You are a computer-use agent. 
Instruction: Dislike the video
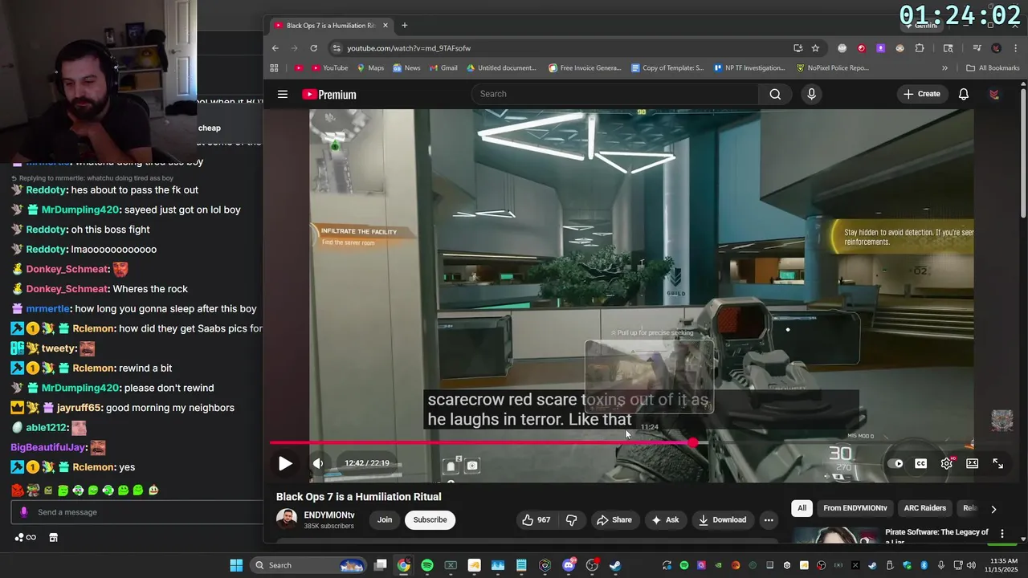pos(572,519)
